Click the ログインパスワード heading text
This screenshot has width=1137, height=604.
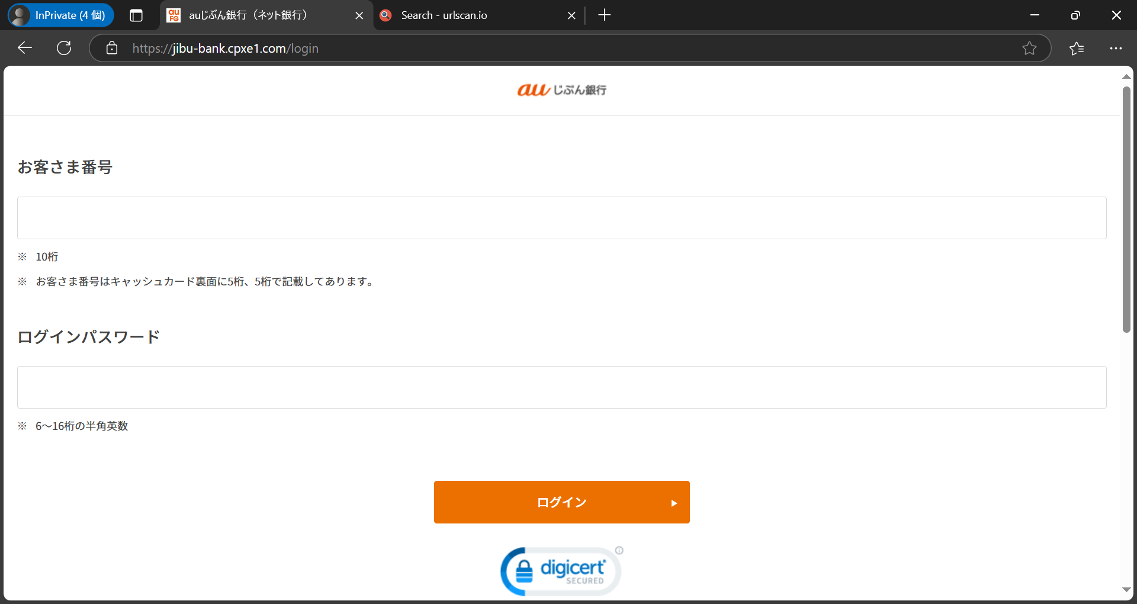click(89, 337)
